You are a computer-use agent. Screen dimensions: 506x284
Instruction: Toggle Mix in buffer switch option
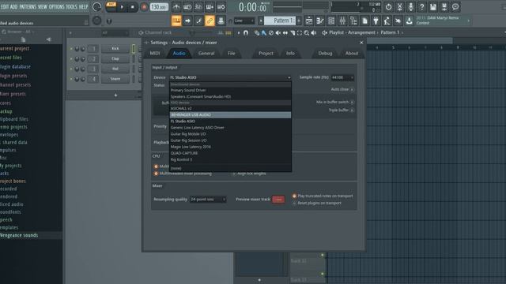click(x=352, y=102)
